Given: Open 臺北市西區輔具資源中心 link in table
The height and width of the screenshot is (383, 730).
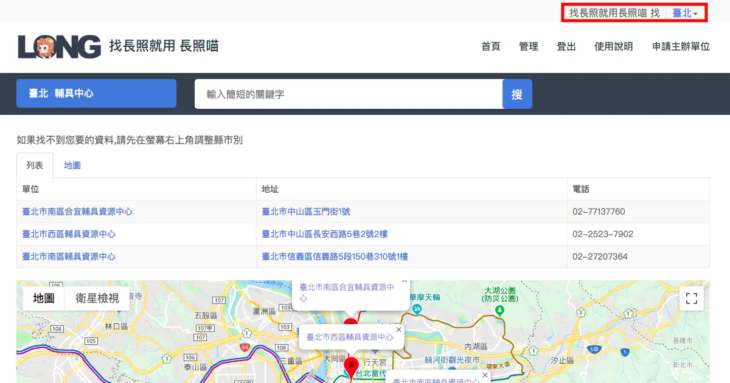Looking at the screenshot, I should pos(69,234).
